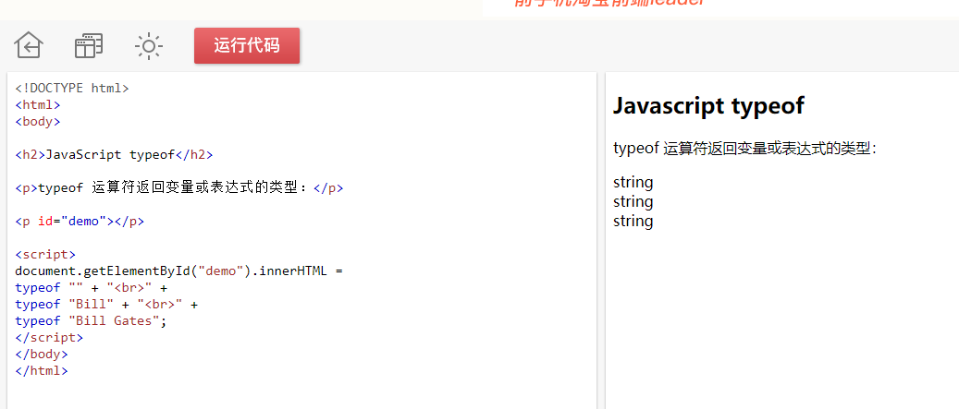Click the typeof "Bill" + "<br>" line

pyautogui.click(x=106, y=304)
